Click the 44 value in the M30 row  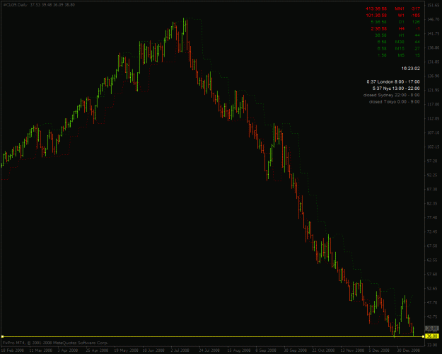pyautogui.click(x=417, y=42)
